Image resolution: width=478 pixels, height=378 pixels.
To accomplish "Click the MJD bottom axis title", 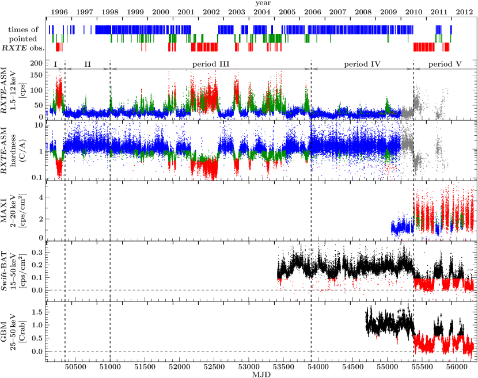I will click(x=261, y=375).
